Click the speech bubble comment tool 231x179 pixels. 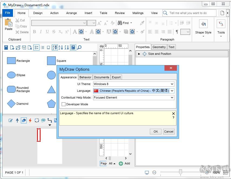click(43, 120)
